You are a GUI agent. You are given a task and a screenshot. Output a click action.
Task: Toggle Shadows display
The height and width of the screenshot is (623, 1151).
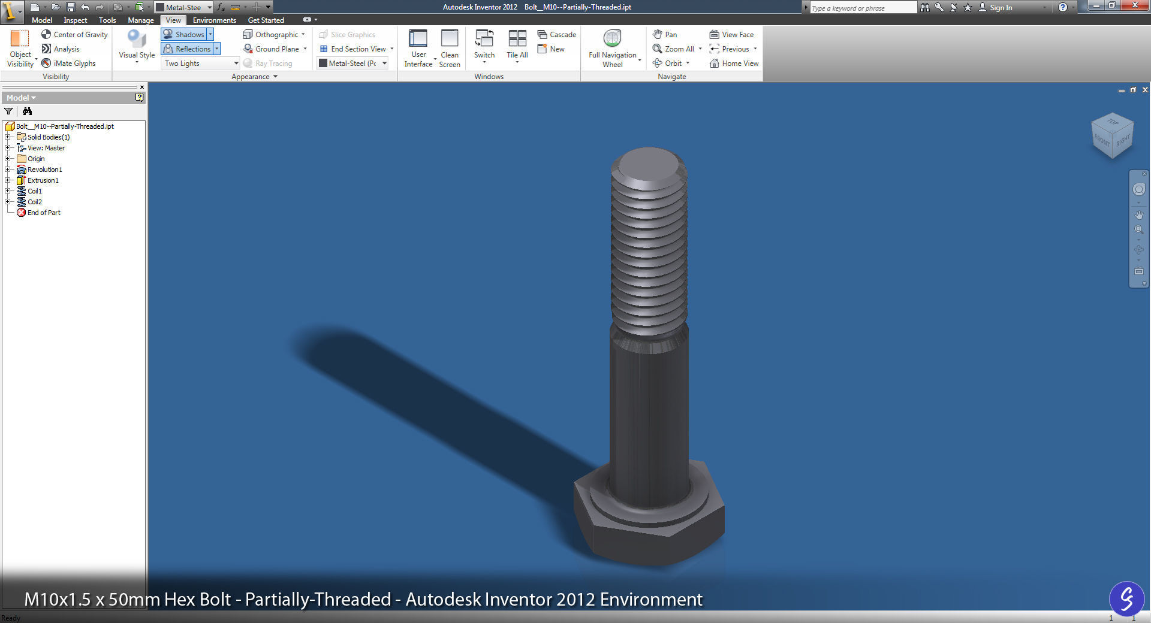coord(184,35)
